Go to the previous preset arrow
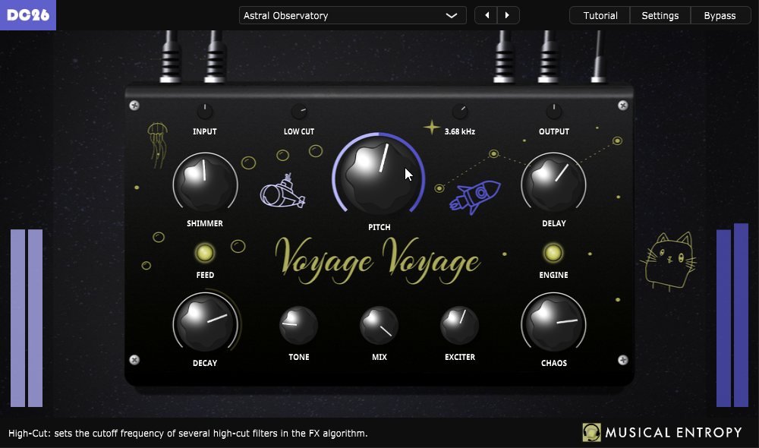 click(x=486, y=15)
